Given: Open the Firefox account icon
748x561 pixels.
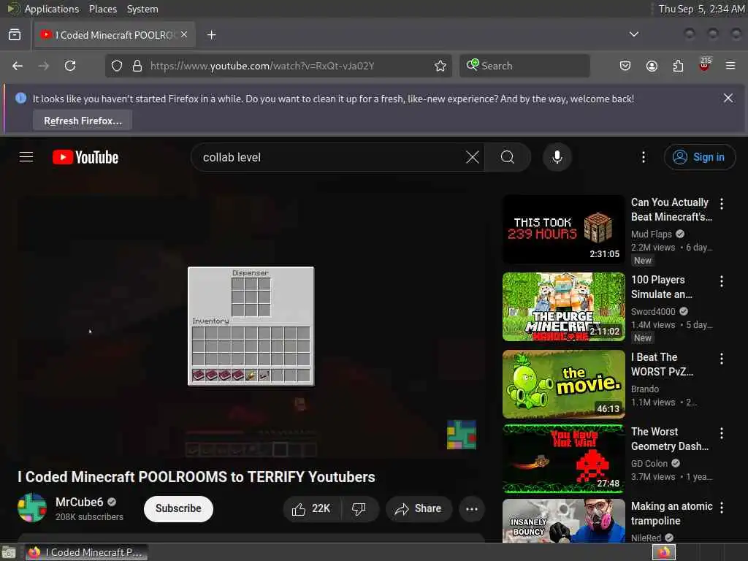Looking at the screenshot, I should tap(652, 66).
